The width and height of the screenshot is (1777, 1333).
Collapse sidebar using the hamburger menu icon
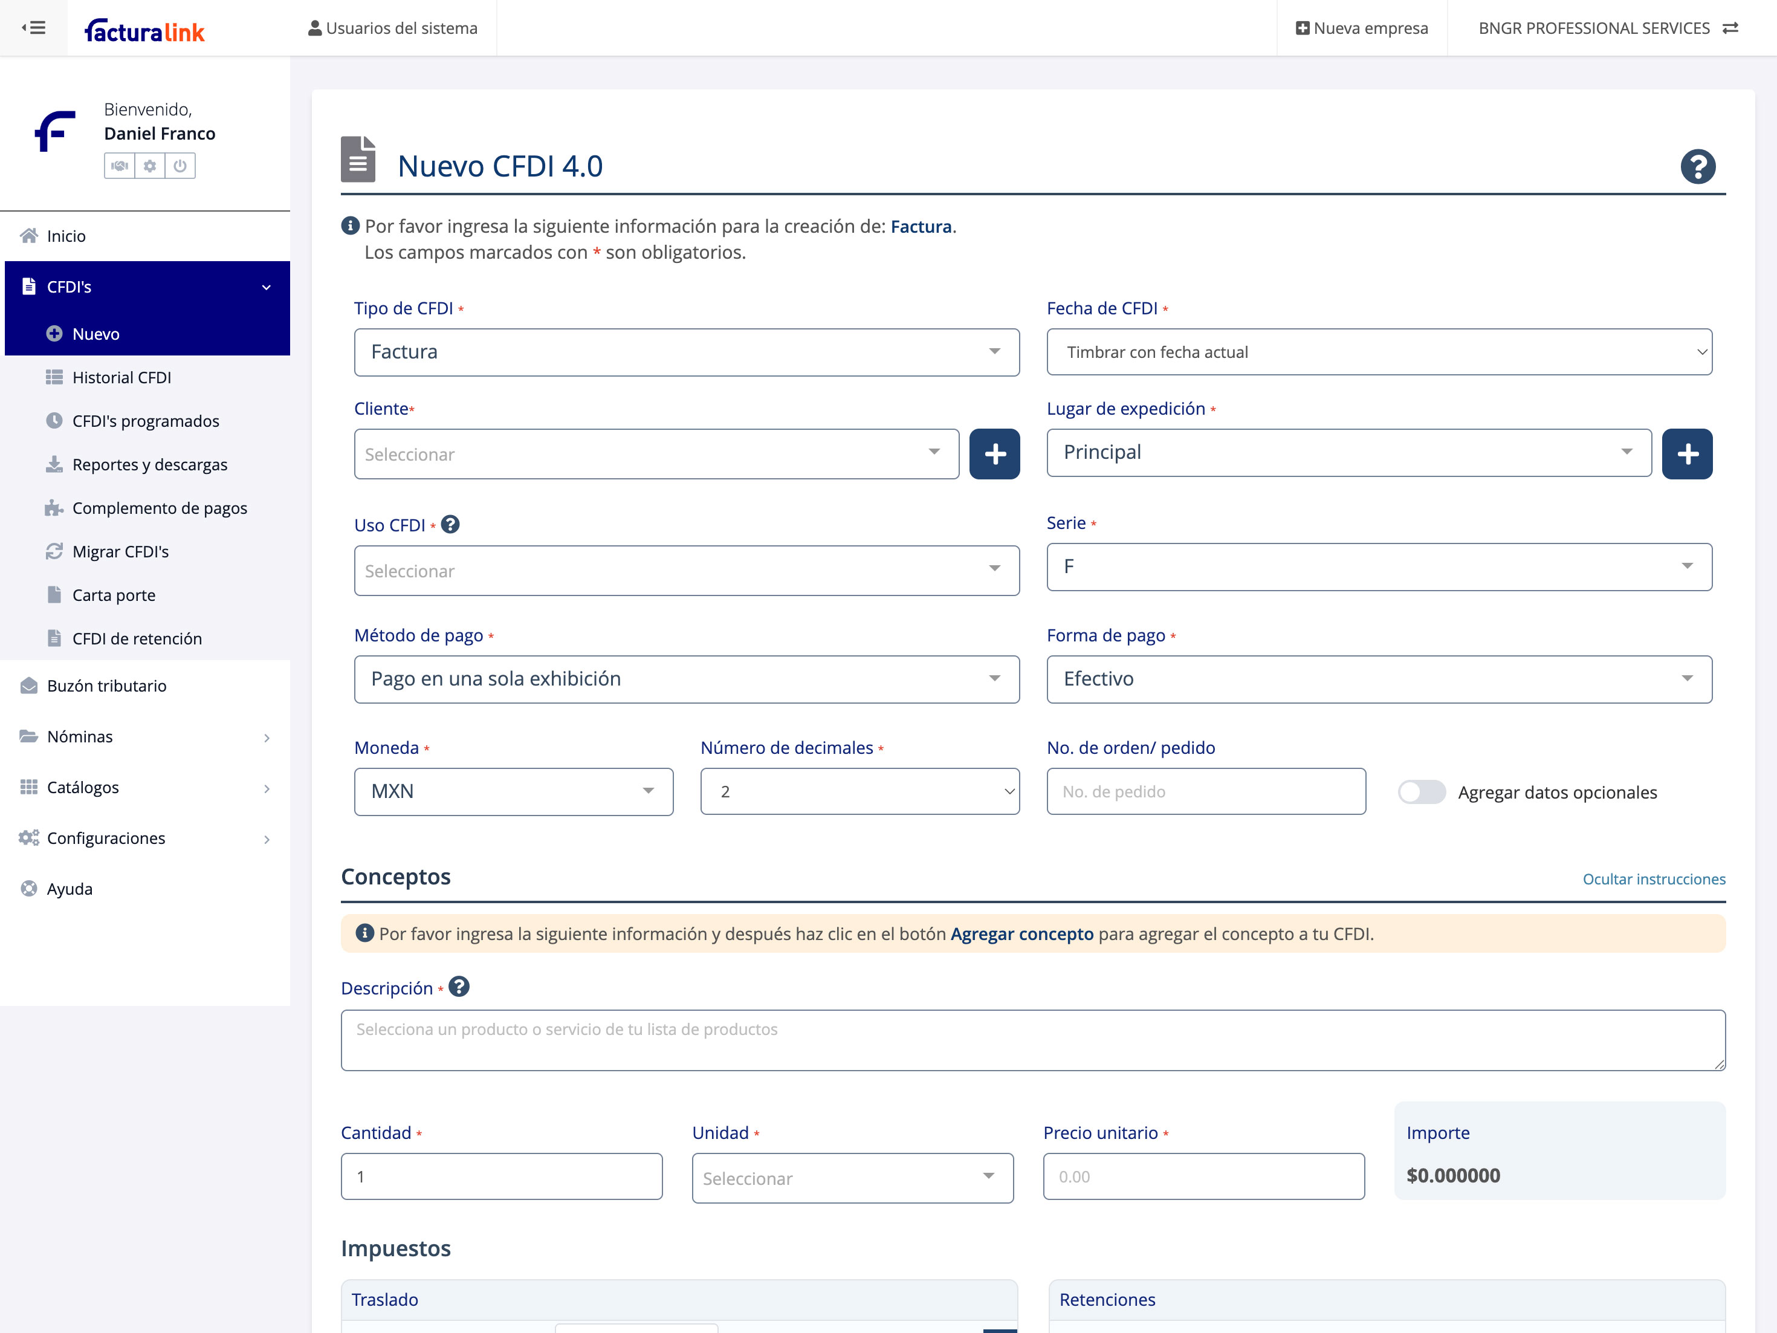[x=33, y=28]
